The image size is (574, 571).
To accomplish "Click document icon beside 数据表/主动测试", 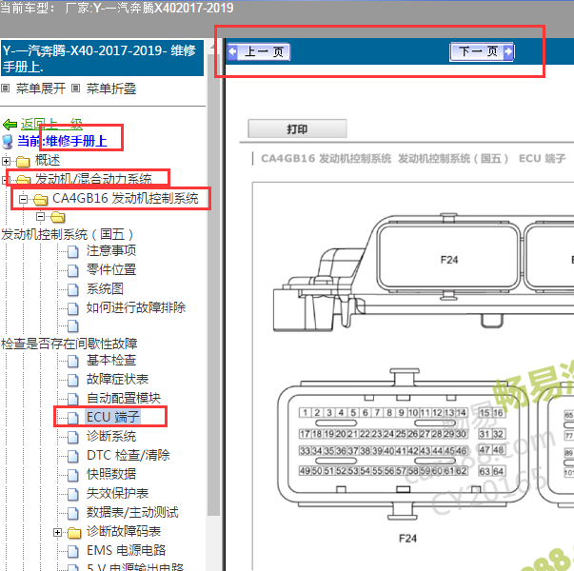I will tap(73, 513).
